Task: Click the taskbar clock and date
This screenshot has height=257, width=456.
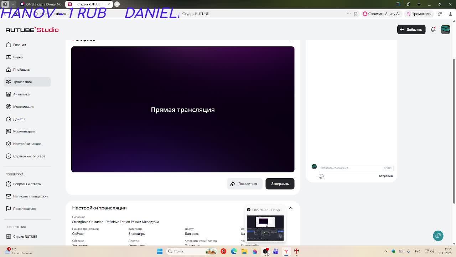Action: (445, 251)
